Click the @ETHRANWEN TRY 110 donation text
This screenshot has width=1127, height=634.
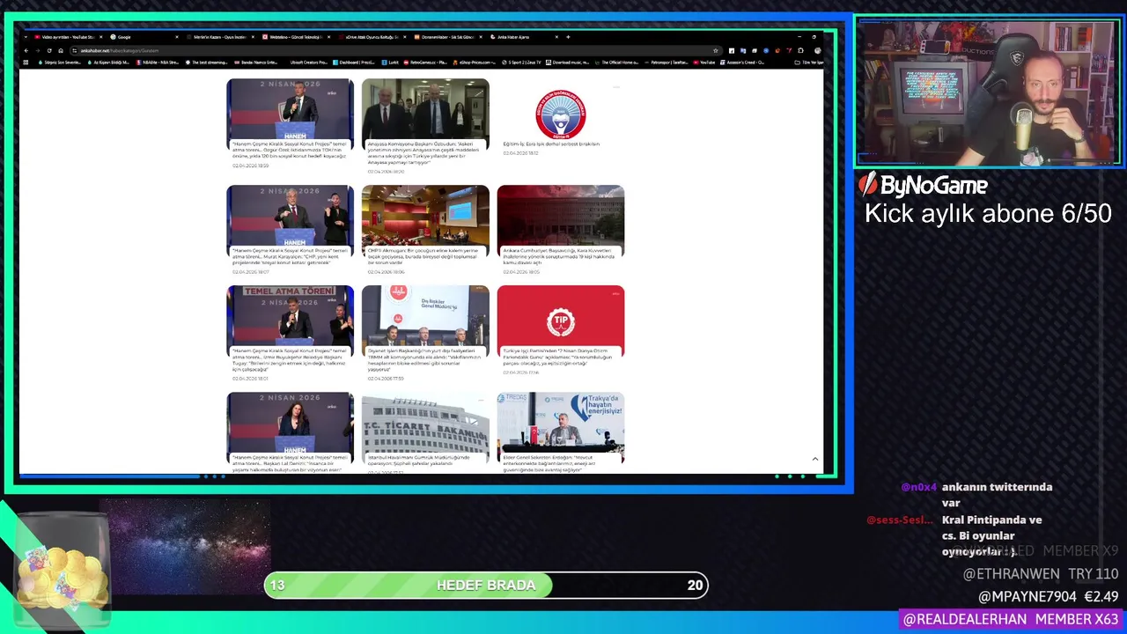pos(1041,574)
